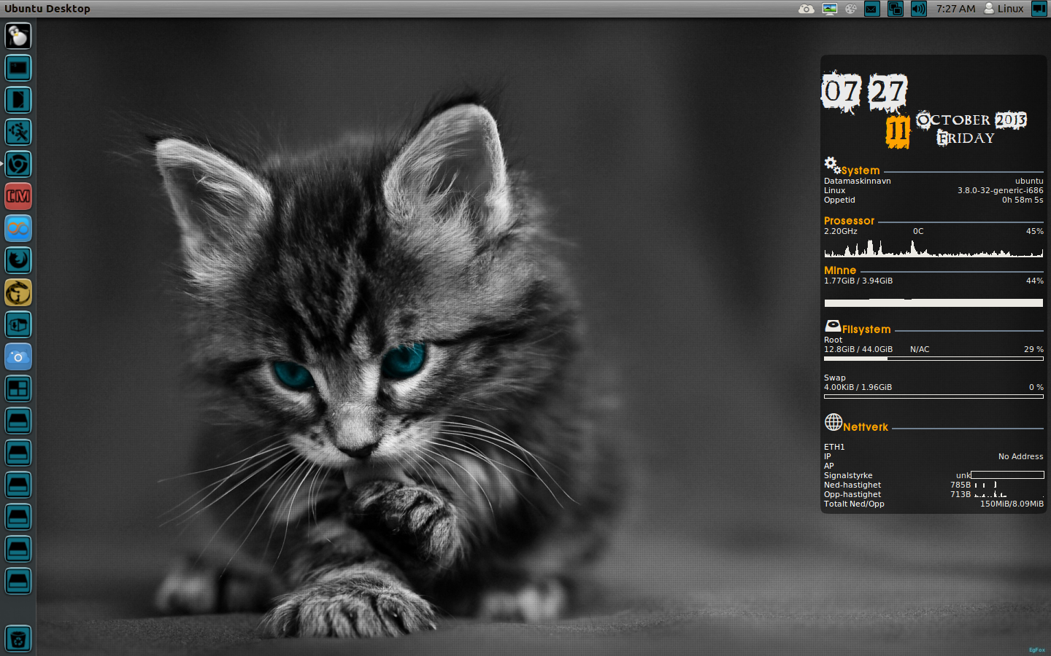Open the Linux user account menu

pos(1004,9)
